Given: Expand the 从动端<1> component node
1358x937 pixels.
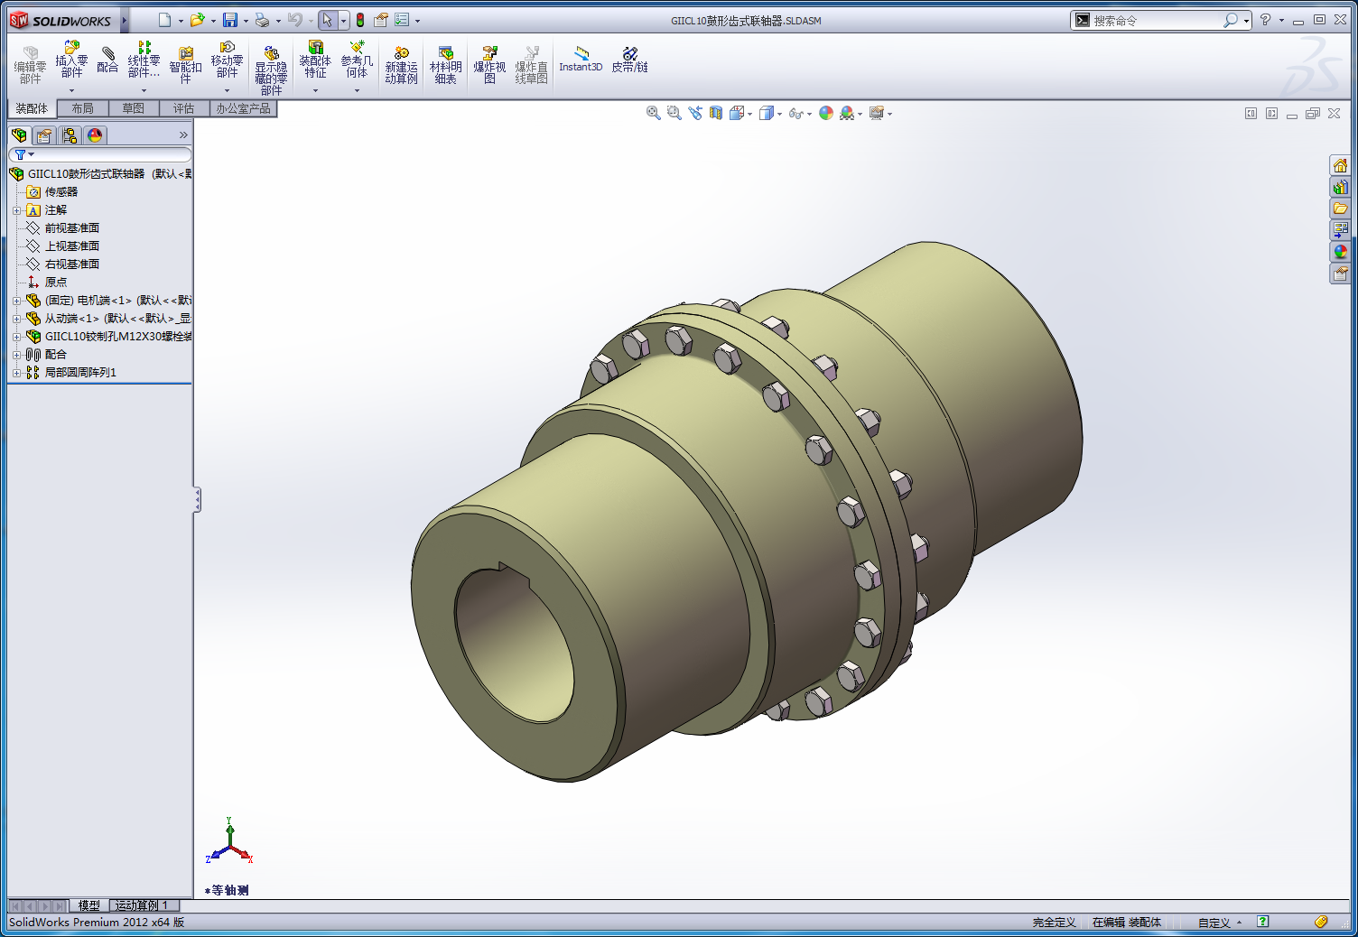Looking at the screenshot, I should click(x=16, y=319).
